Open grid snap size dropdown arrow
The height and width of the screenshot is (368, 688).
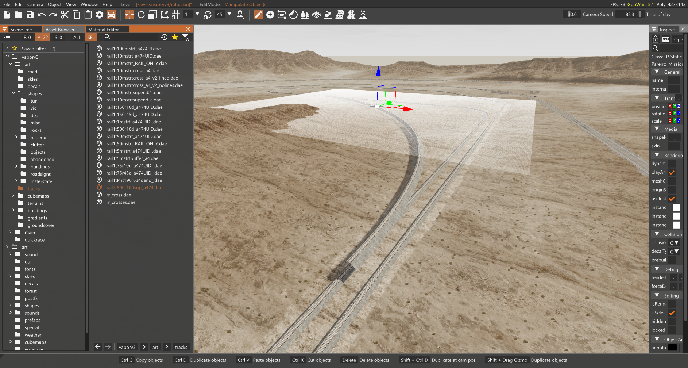(197, 14)
